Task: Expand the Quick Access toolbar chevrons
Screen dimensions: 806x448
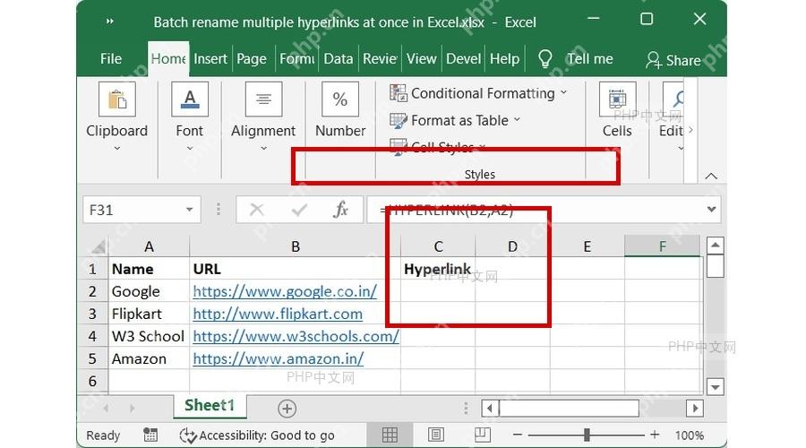Action: 109,22
